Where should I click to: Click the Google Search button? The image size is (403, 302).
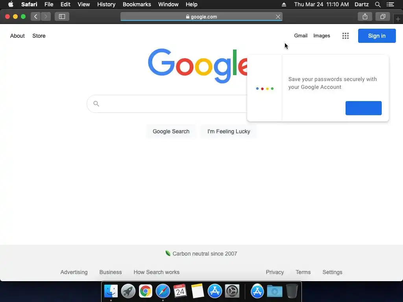[x=171, y=131]
